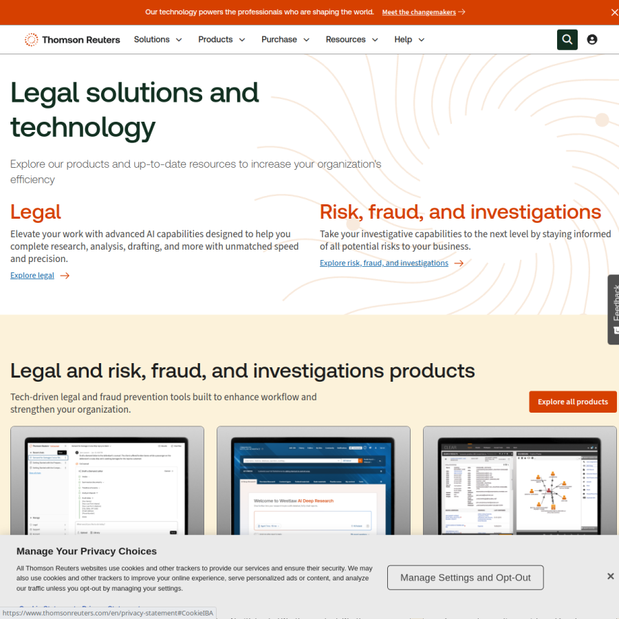Click Explore all products button

(572, 402)
